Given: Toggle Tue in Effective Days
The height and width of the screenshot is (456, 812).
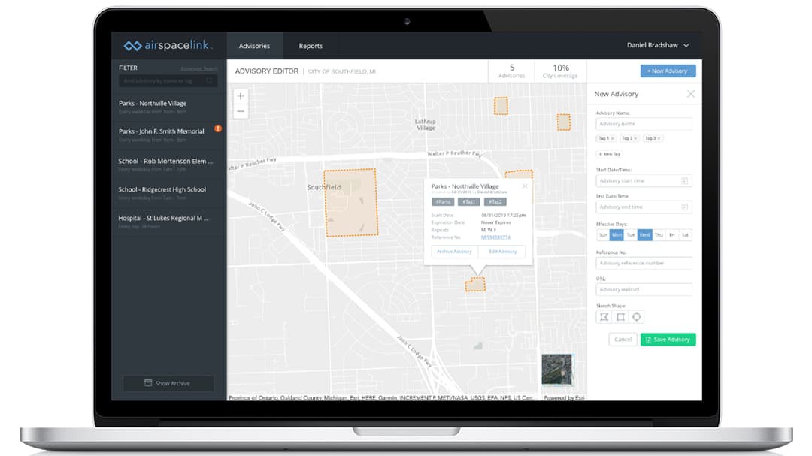Looking at the screenshot, I should 630,235.
